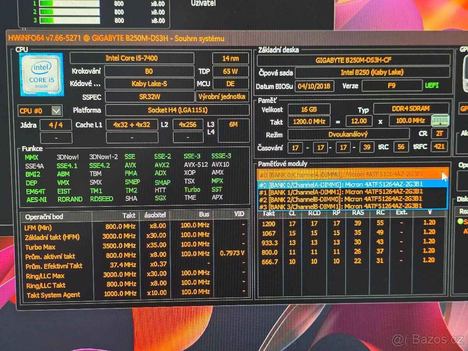The width and height of the screenshot is (468, 351).
Task: Click the 65 W TDP value
Action: 230,71
